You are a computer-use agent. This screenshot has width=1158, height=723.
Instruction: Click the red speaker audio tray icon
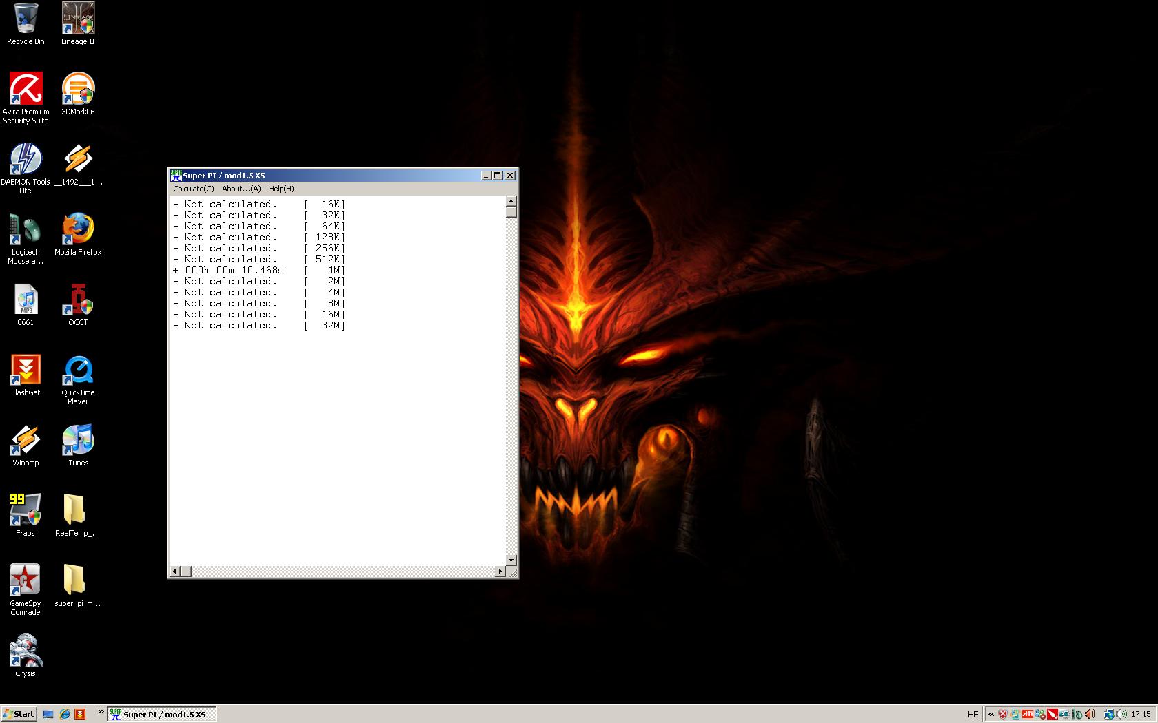coord(1090,714)
